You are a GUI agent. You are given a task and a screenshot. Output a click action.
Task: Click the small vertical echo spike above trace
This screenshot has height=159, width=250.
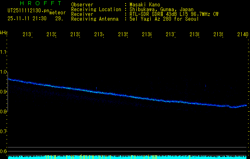96,89
